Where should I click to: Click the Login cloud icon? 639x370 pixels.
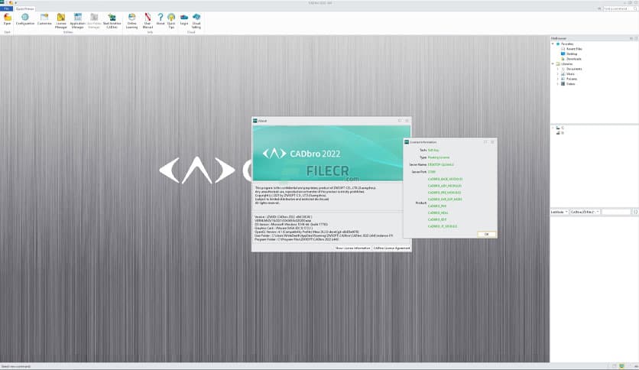coord(183,20)
